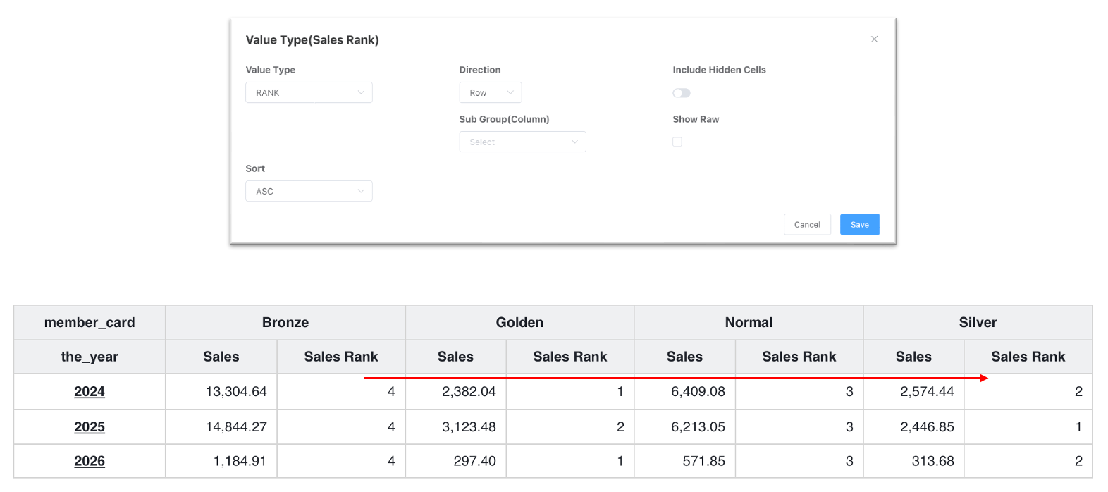Check the Show Raw checkbox
The image size is (1108, 492).
click(x=677, y=142)
